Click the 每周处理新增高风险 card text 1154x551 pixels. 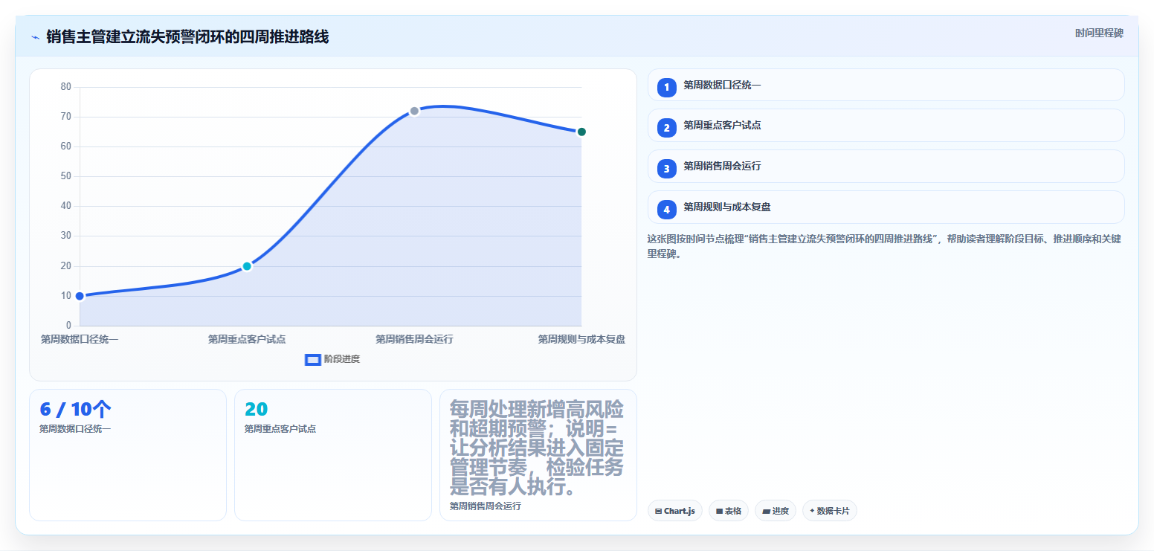click(x=537, y=448)
